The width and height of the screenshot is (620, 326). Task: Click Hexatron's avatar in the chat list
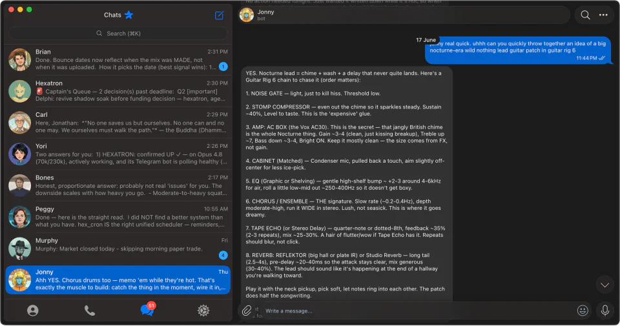click(x=20, y=91)
